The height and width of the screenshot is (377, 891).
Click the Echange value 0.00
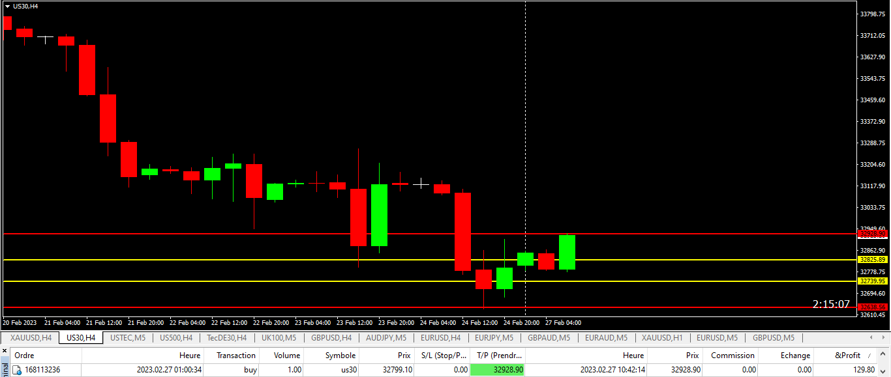(804, 370)
